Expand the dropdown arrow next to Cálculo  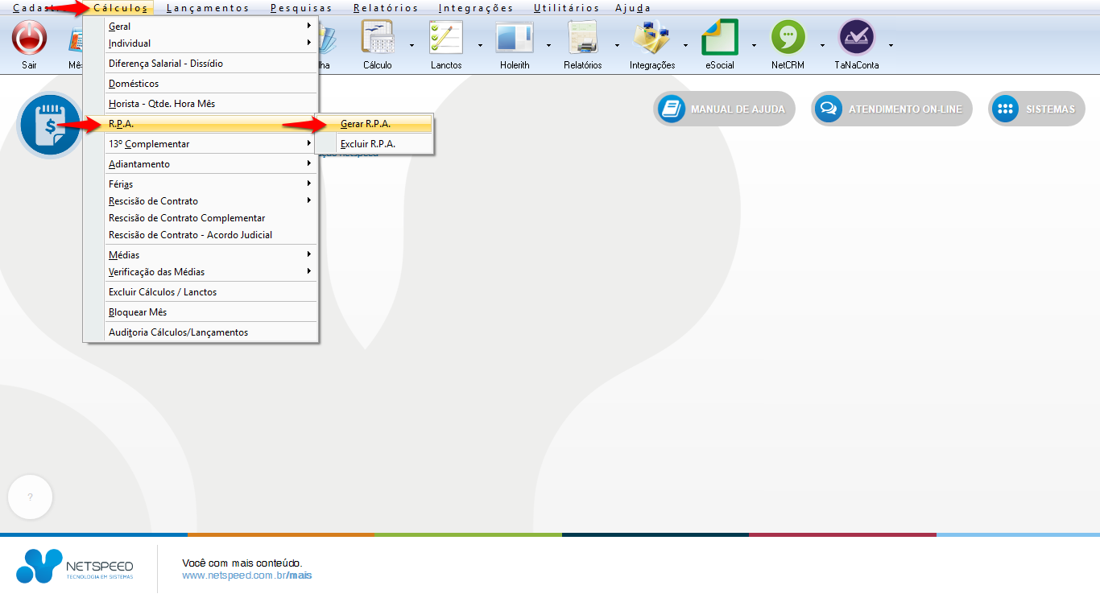(411, 45)
